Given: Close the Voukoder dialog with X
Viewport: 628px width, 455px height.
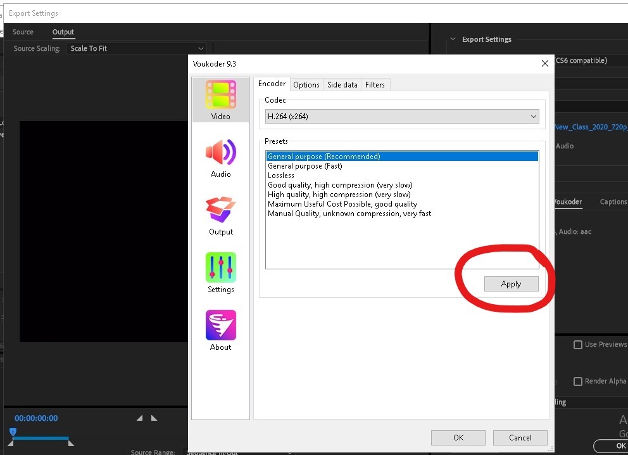Looking at the screenshot, I should pyautogui.click(x=545, y=63).
